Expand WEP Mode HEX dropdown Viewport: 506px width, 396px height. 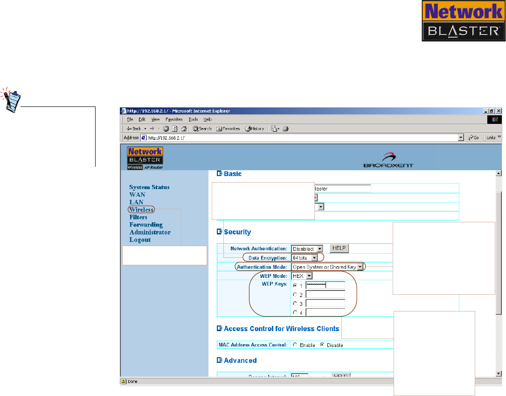pyautogui.click(x=309, y=276)
